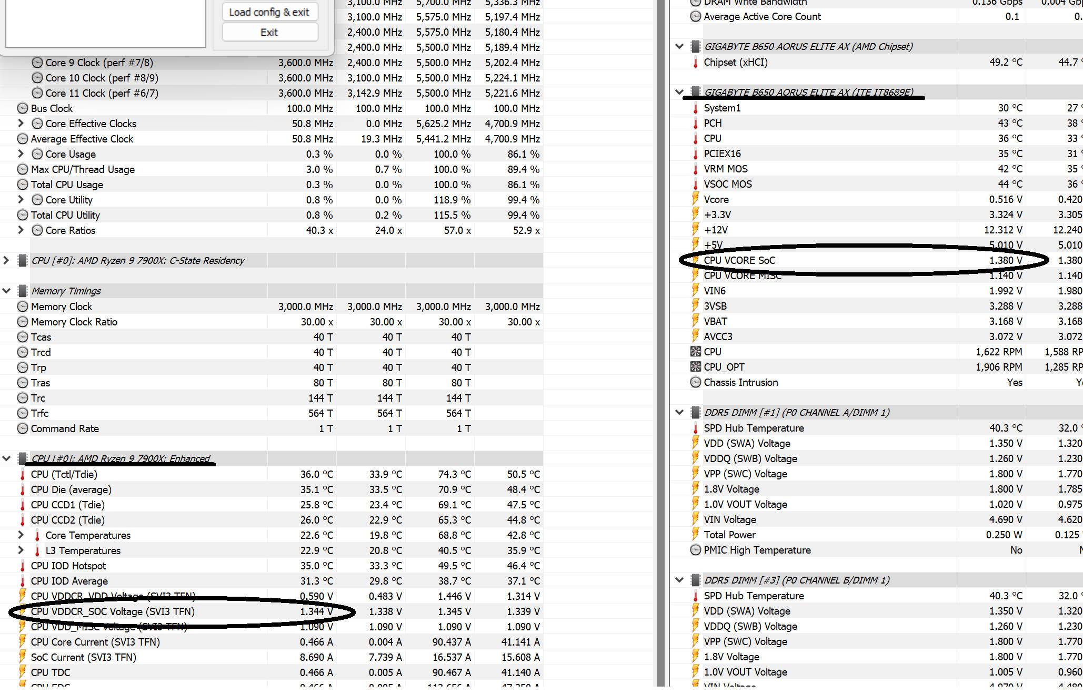Collapse DDR5 DIMM #1 section

pyautogui.click(x=679, y=413)
